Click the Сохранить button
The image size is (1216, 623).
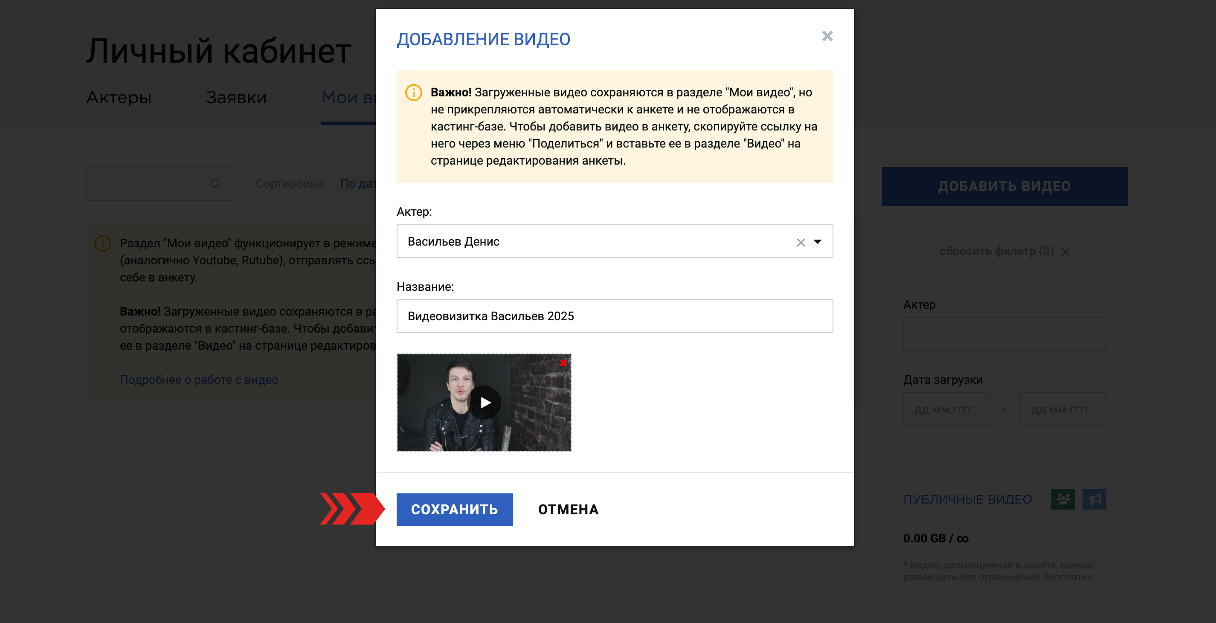pyautogui.click(x=455, y=509)
